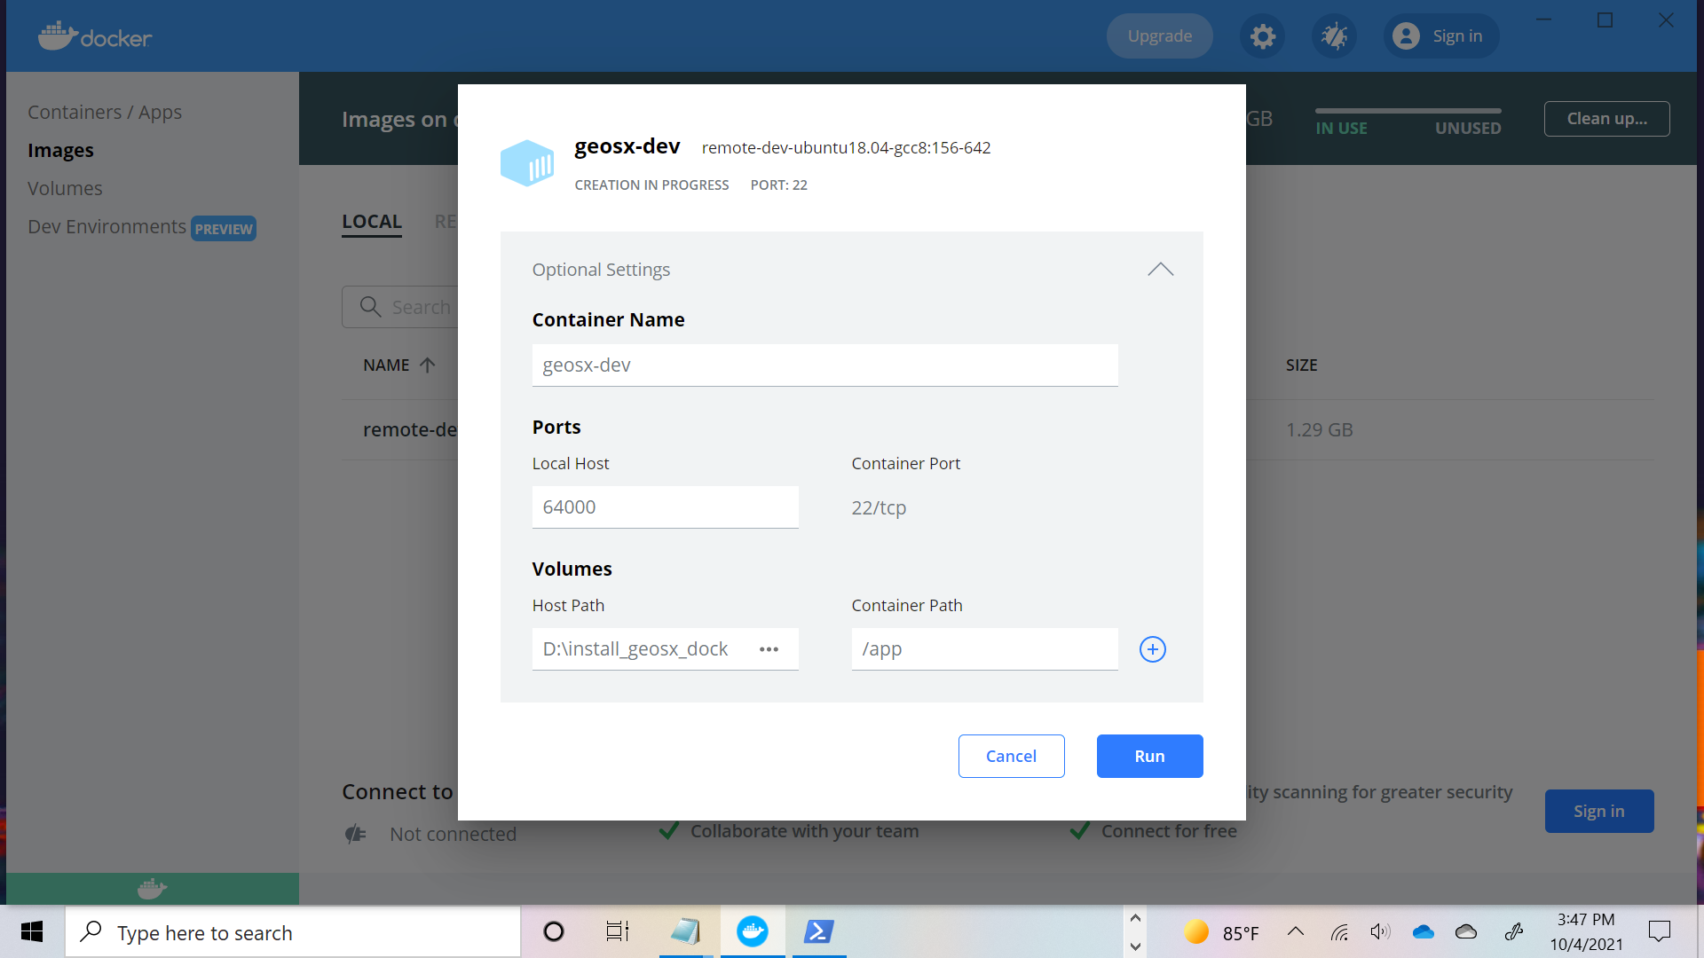Screen dimensions: 1704x958
Task: Click the whale icon in green status bar
Action: pyautogui.click(x=152, y=888)
